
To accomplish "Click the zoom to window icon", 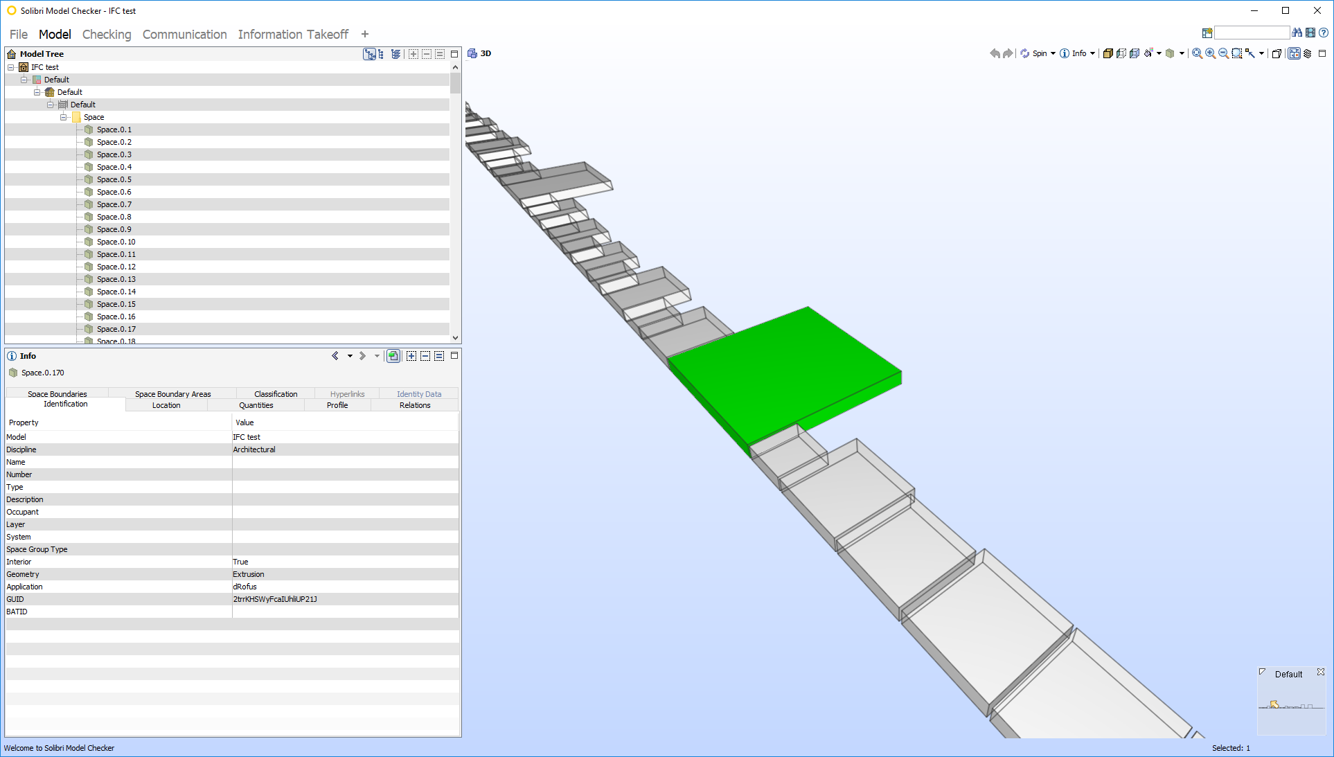I will [x=1237, y=53].
